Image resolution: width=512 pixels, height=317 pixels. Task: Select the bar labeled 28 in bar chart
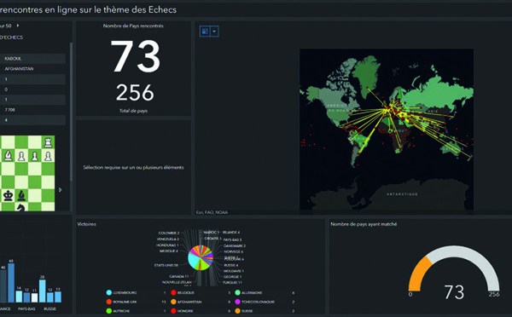43,291
